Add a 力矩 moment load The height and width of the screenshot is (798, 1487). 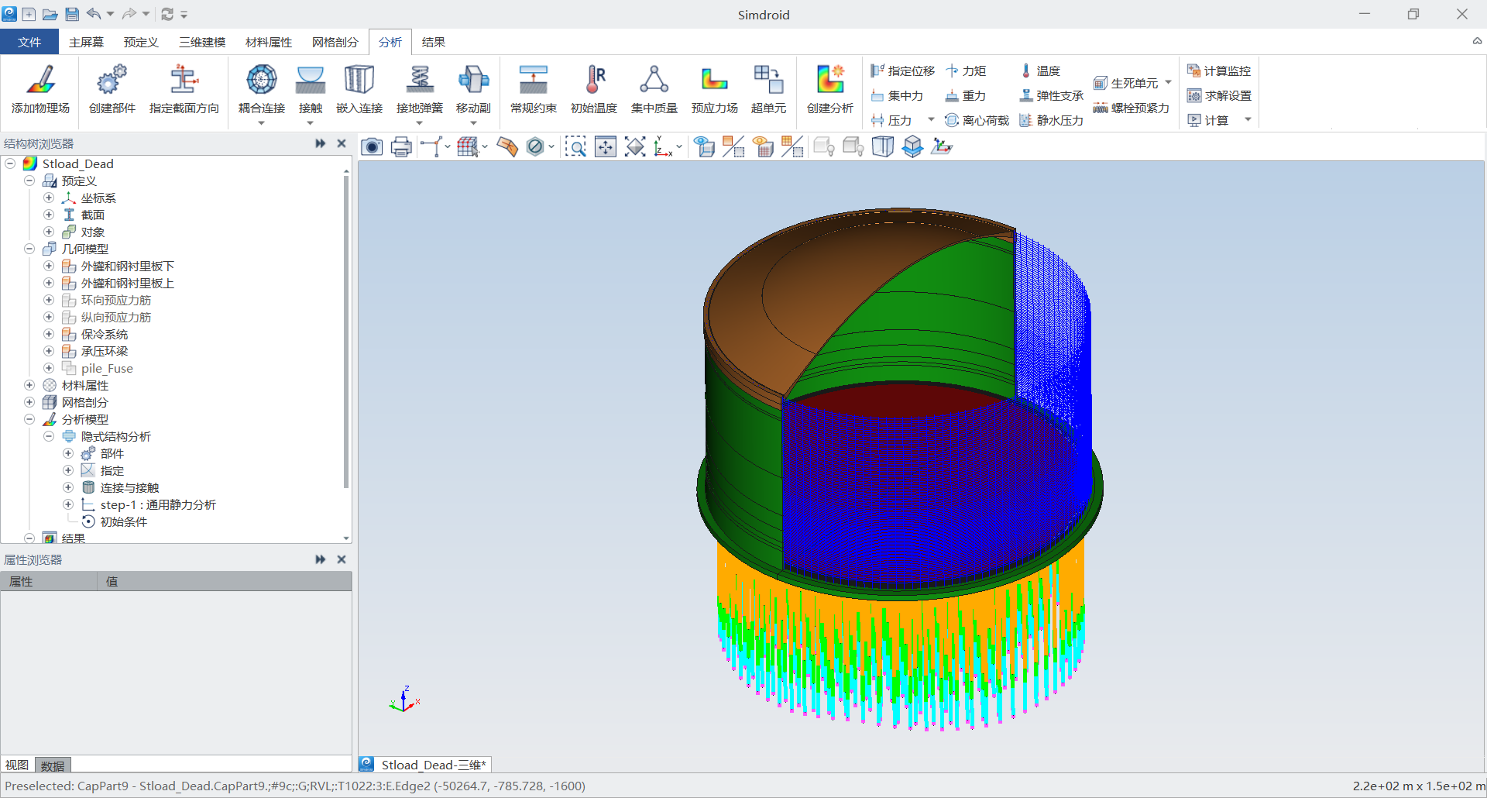pyautogui.click(x=966, y=71)
